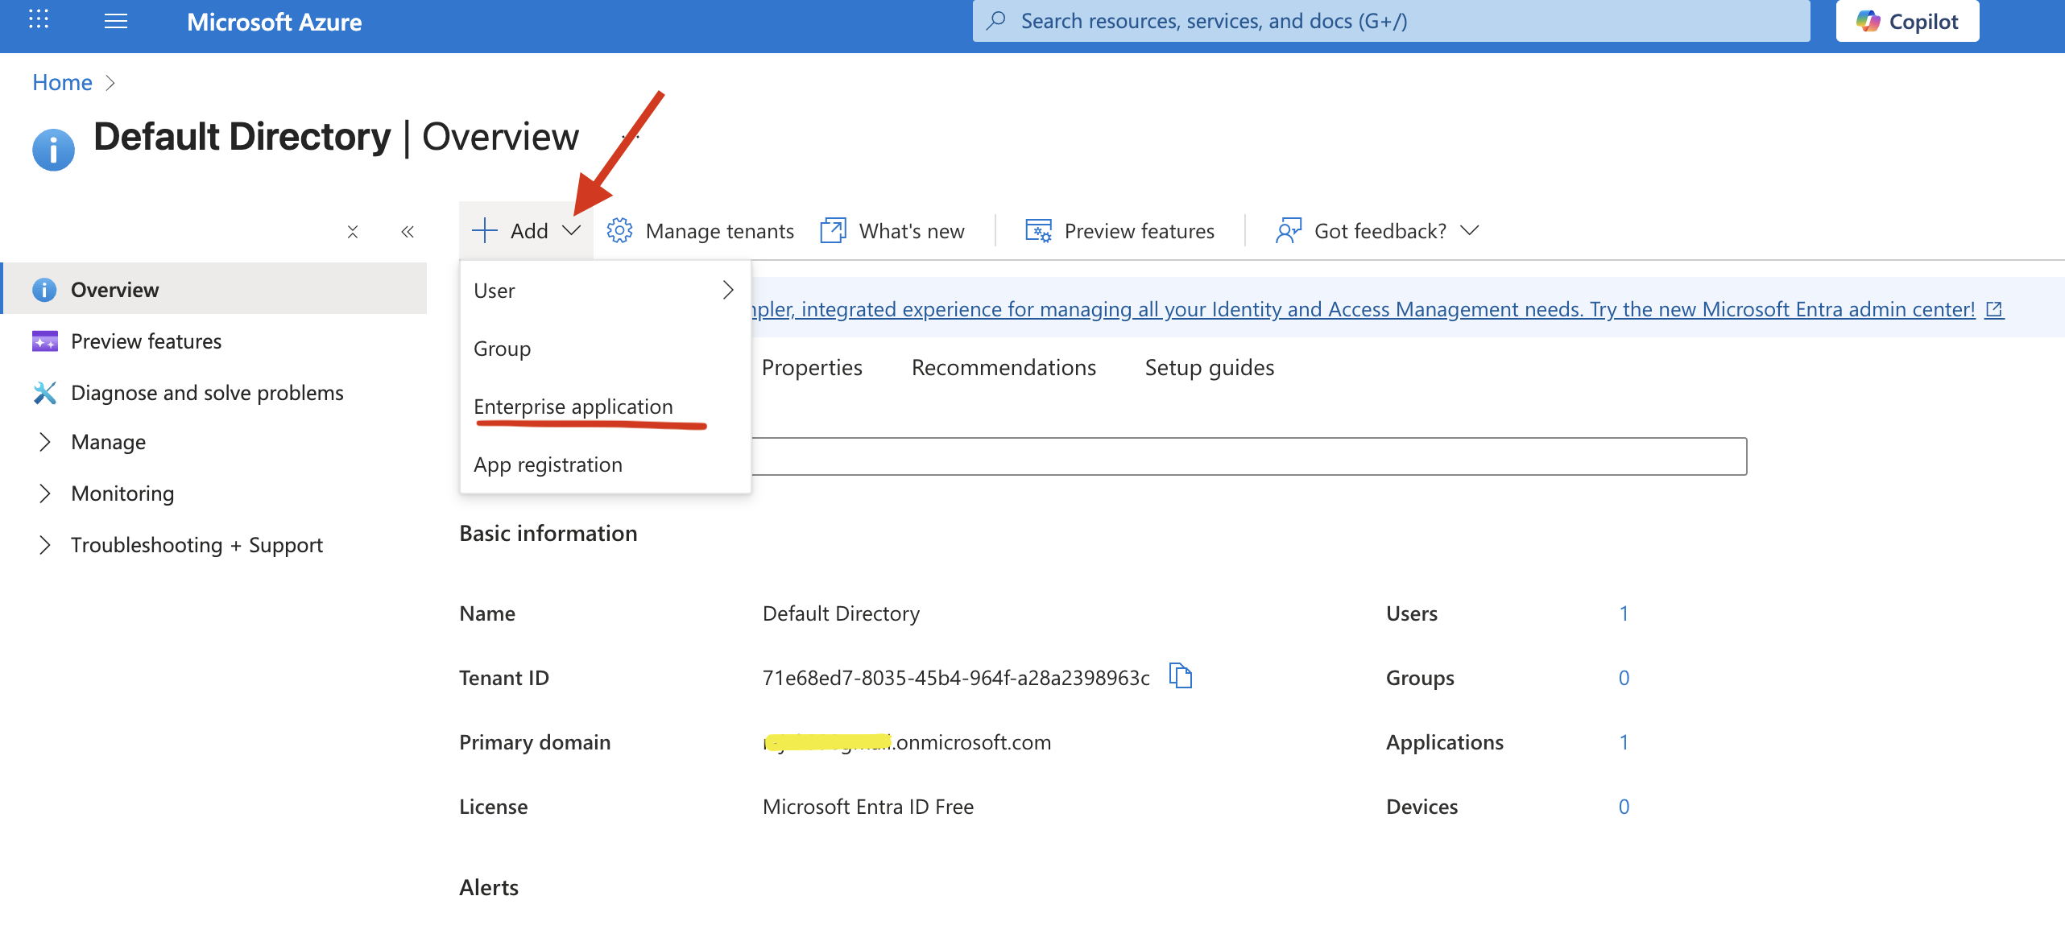
Task: Expand the User submenu arrow
Action: 728,290
